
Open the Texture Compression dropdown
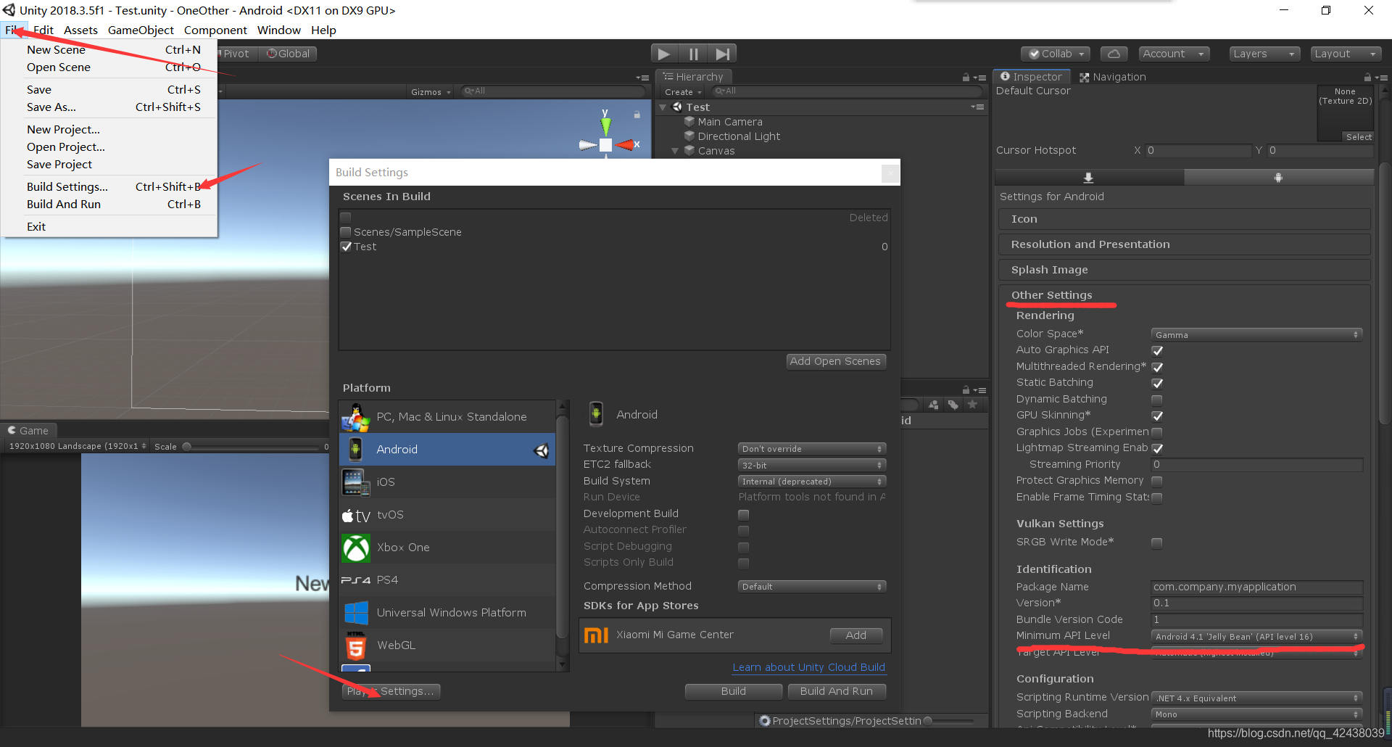click(x=811, y=449)
